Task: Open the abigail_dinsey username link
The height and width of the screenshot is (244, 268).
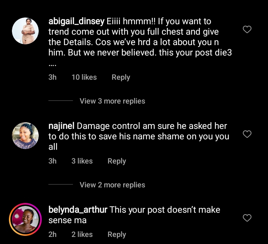Action: [x=76, y=21]
